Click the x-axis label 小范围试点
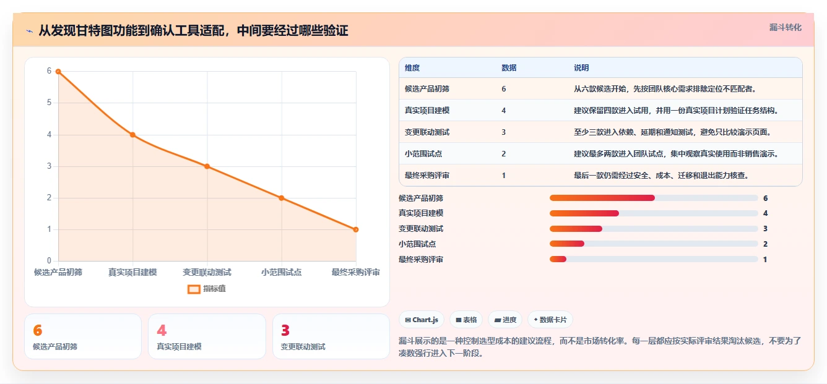The width and height of the screenshot is (827, 384). [x=281, y=272]
